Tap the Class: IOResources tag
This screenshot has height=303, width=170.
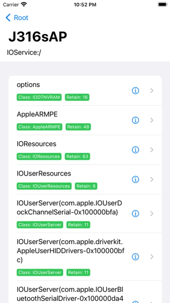[39, 156]
